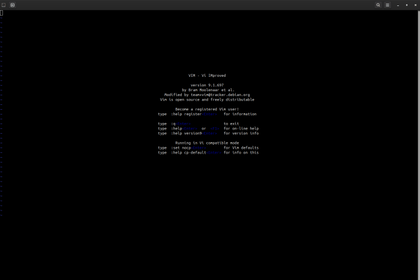Click 'by Bram Moolenaar et al.' line
Screen dimensions: 420x280
(x=208, y=90)
